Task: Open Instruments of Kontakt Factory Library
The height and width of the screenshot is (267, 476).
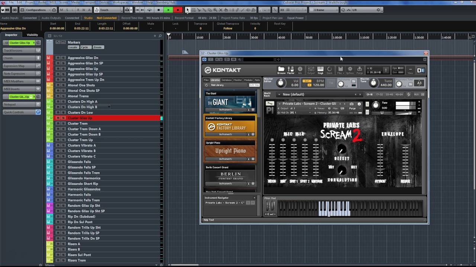Action: [x=225, y=134]
